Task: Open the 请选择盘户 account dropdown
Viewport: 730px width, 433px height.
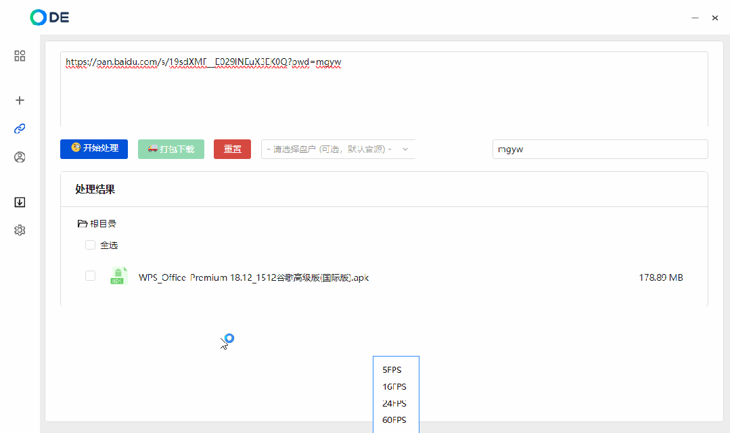Action: [338, 149]
